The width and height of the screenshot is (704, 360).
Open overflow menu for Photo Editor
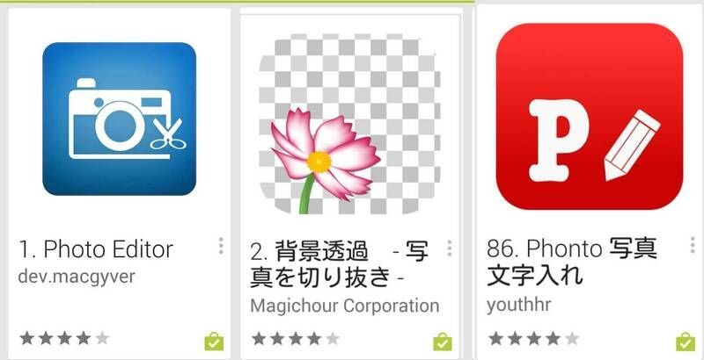(221, 246)
